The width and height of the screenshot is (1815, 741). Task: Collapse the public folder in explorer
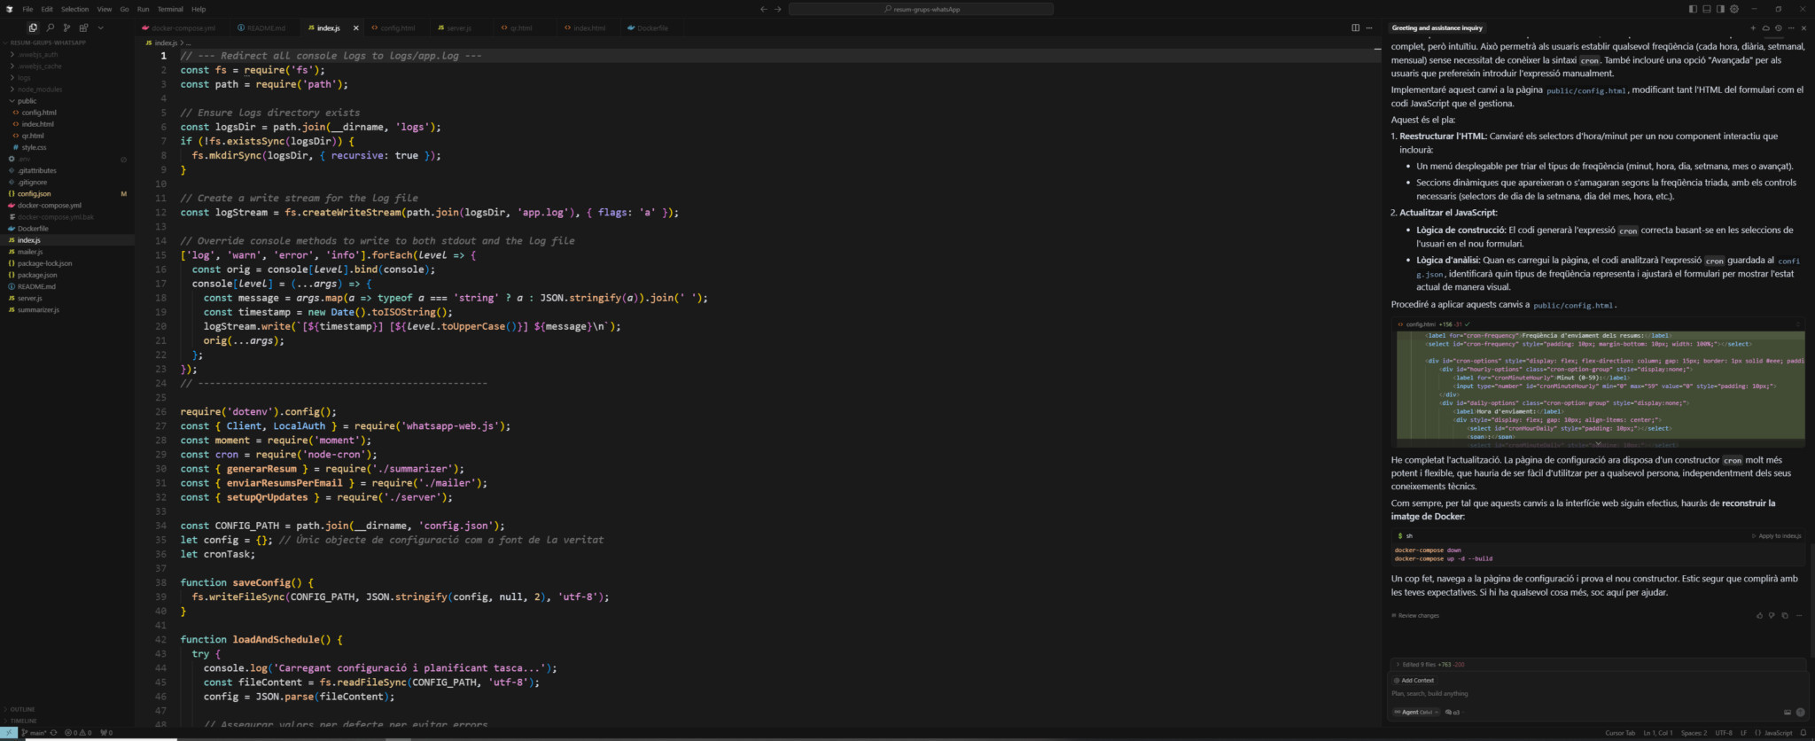pos(27,101)
